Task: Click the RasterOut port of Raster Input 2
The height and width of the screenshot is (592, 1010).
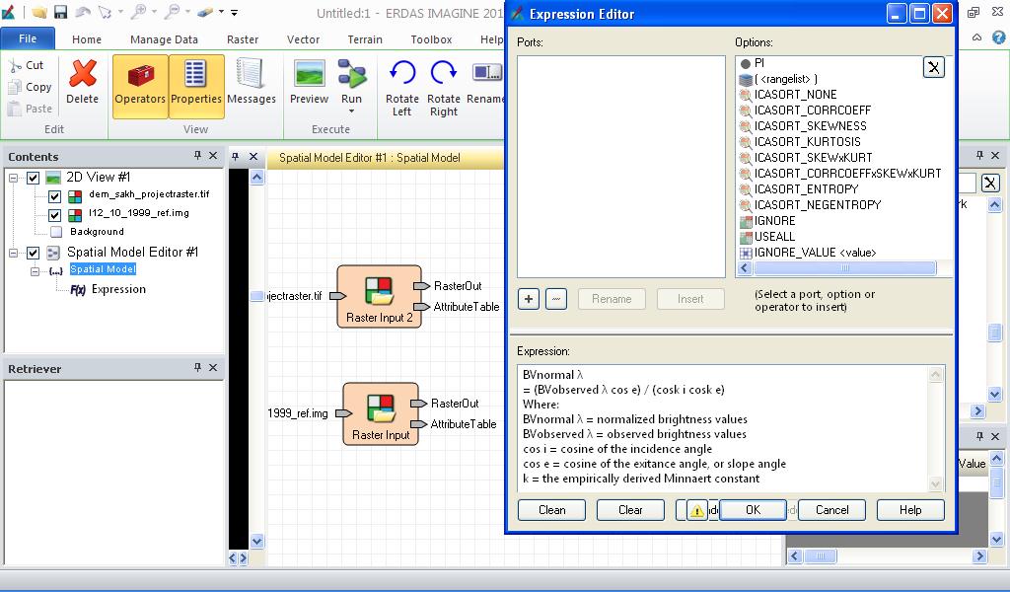Action: tap(422, 286)
